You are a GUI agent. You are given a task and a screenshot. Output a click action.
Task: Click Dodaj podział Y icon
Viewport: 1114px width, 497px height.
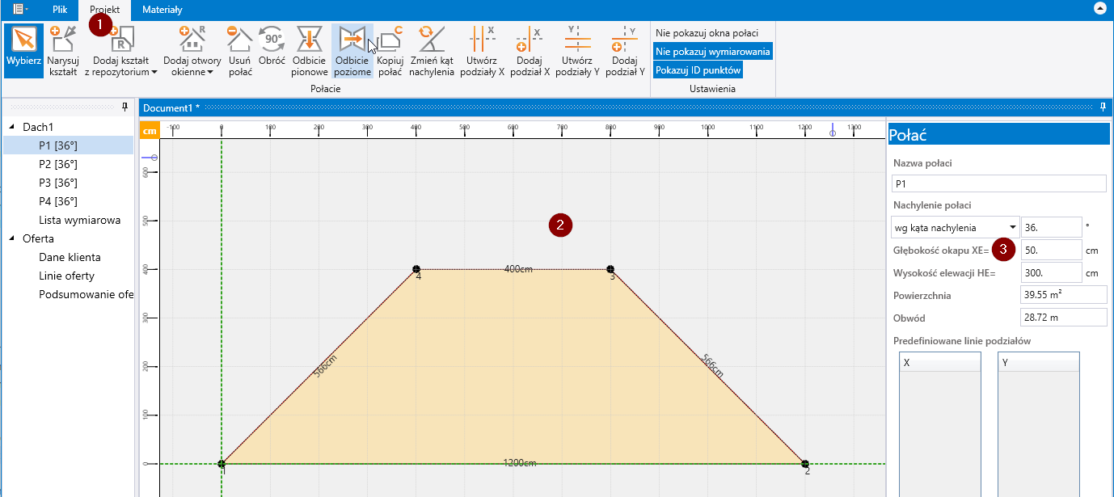coord(624,50)
